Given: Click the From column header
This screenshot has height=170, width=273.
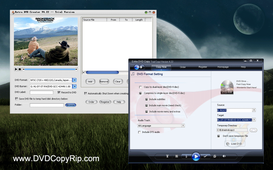Looking at the screenshot, I should pos(113,20).
